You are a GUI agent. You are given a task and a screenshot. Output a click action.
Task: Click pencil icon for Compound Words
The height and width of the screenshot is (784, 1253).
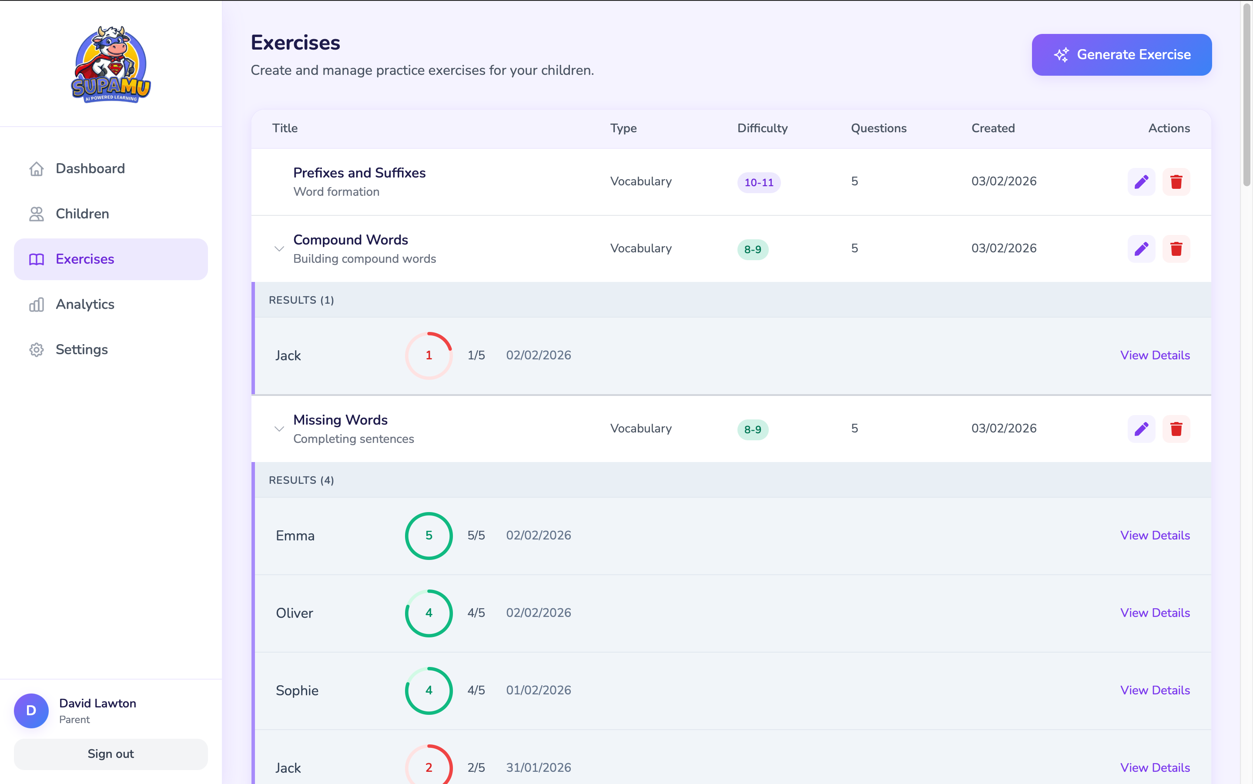pos(1141,249)
